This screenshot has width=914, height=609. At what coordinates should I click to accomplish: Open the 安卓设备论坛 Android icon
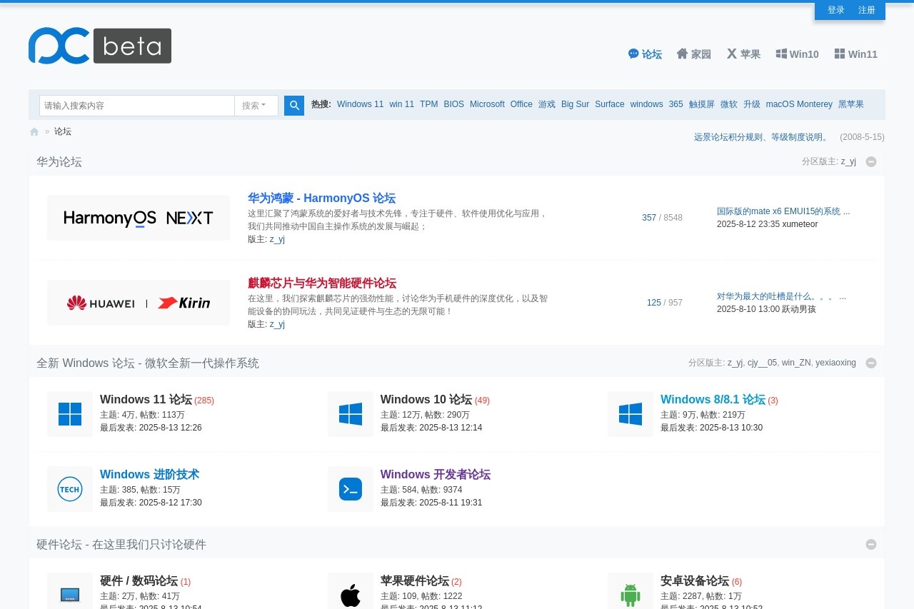click(x=631, y=594)
